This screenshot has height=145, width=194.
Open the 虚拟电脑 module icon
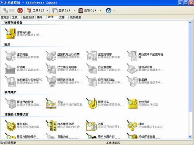[10, 56]
